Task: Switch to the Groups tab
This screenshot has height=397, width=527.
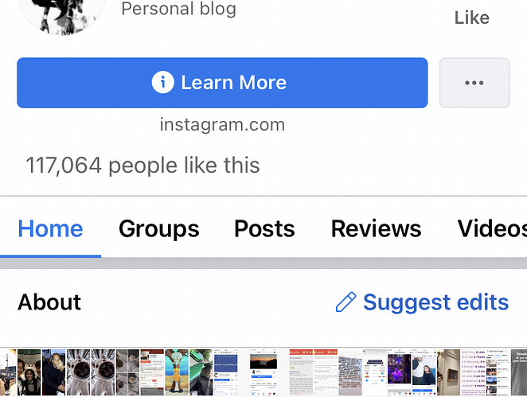Action: pyautogui.click(x=159, y=228)
